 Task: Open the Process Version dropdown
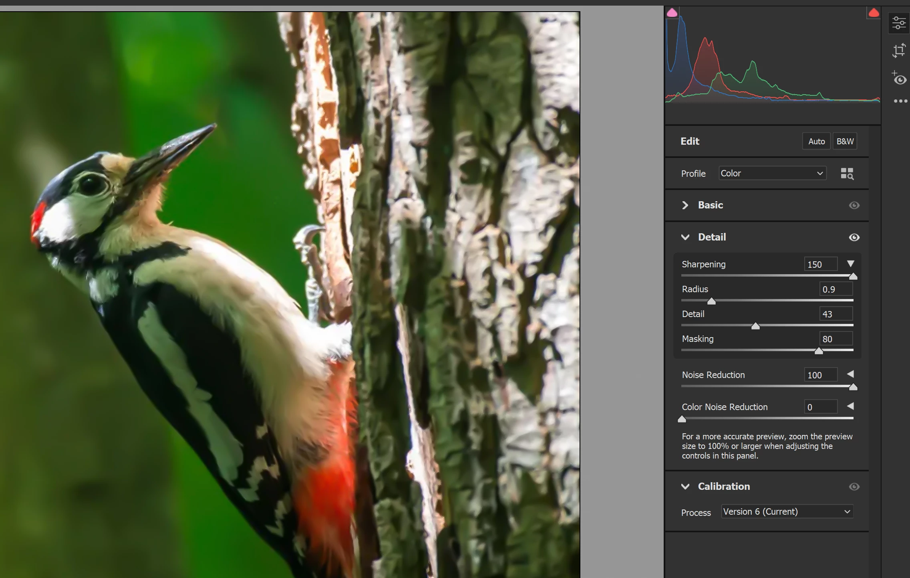point(787,511)
